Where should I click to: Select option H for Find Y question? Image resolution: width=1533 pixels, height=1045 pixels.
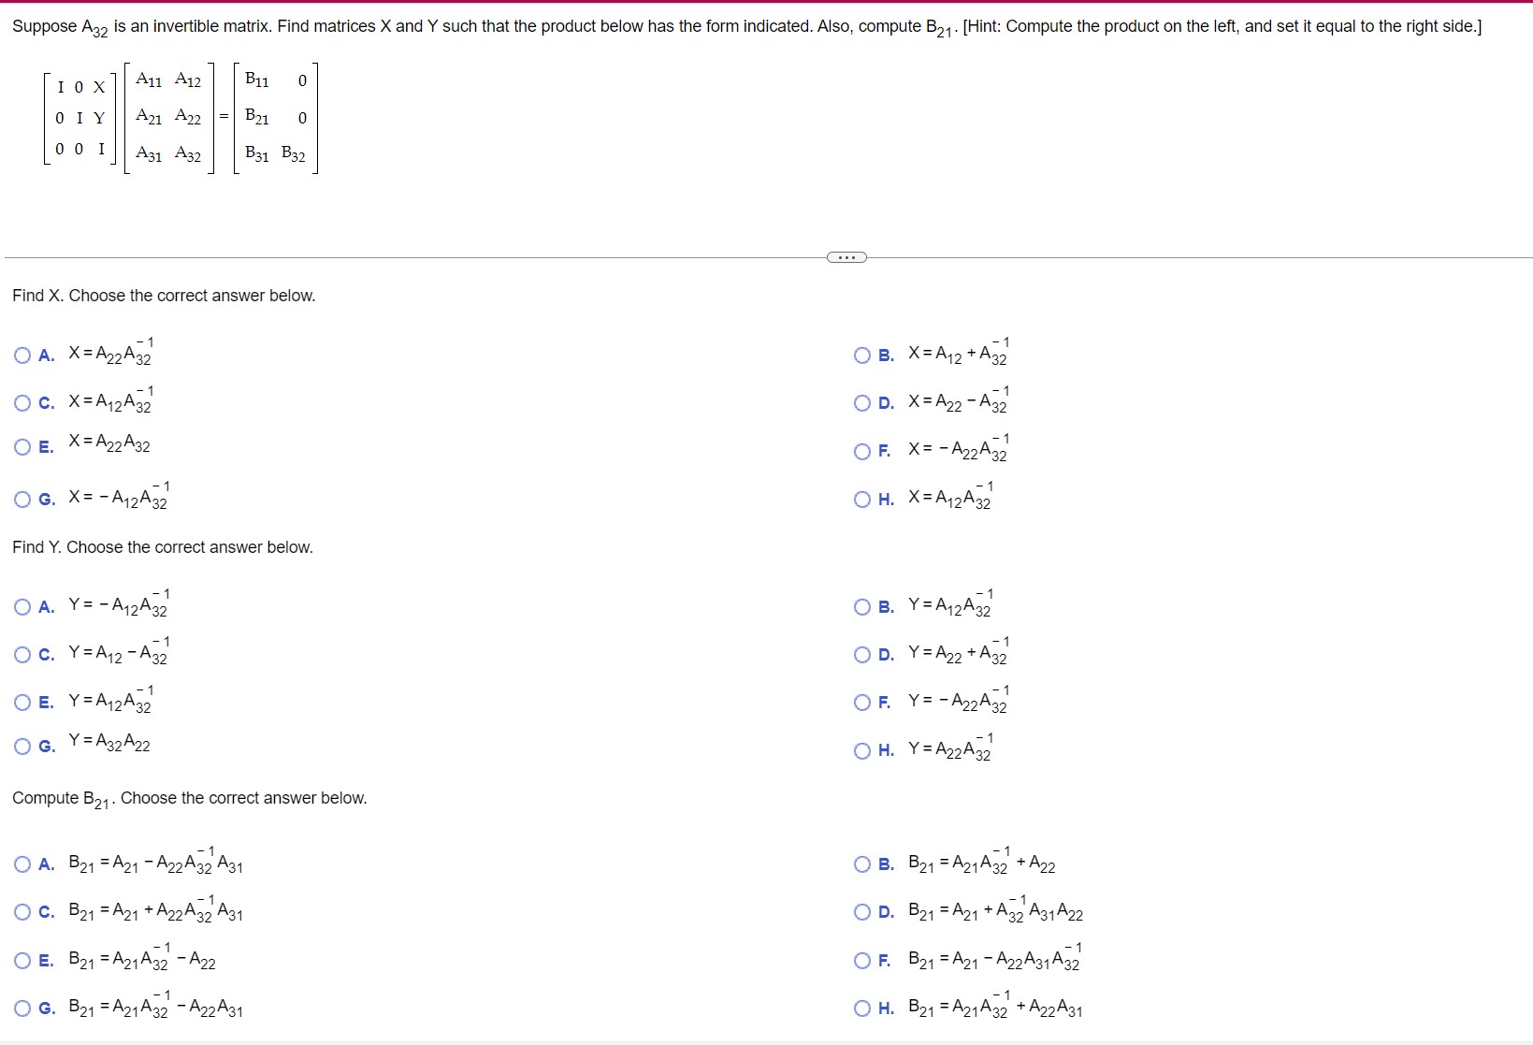point(861,749)
